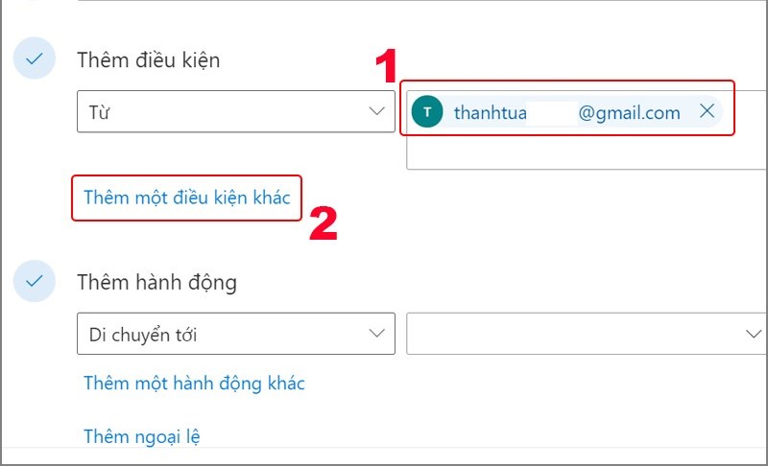
Task: Click the red number 1 annotation
Action: tap(385, 66)
